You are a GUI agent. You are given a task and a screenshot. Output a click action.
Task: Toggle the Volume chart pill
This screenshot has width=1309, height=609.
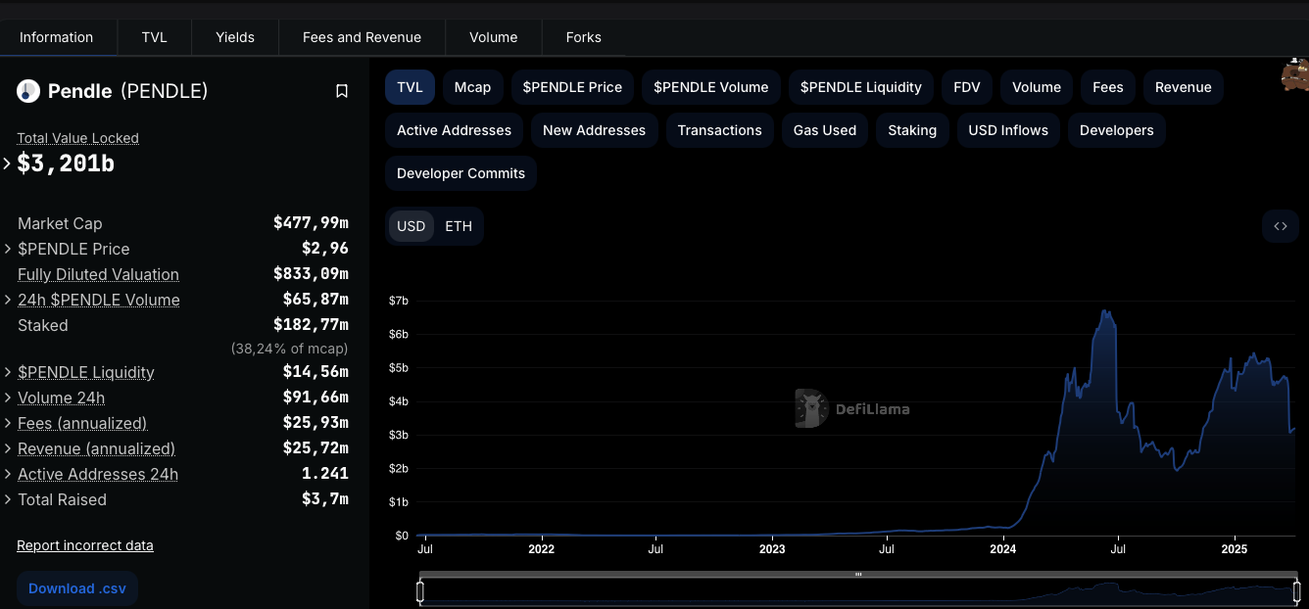click(1037, 87)
